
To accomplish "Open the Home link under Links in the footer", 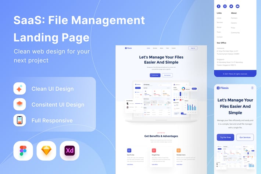I will 219,18.
